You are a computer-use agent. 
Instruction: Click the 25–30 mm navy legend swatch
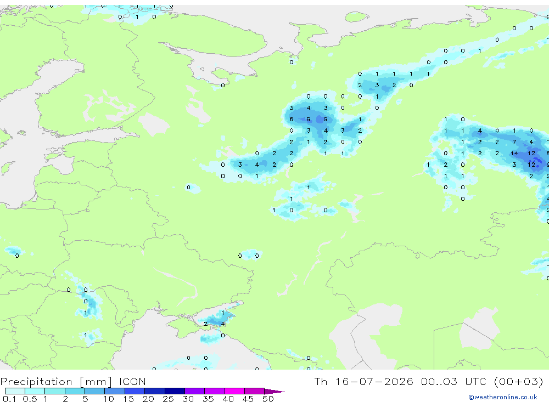coord(175,391)
